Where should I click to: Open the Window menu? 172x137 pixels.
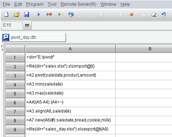click(108, 4)
